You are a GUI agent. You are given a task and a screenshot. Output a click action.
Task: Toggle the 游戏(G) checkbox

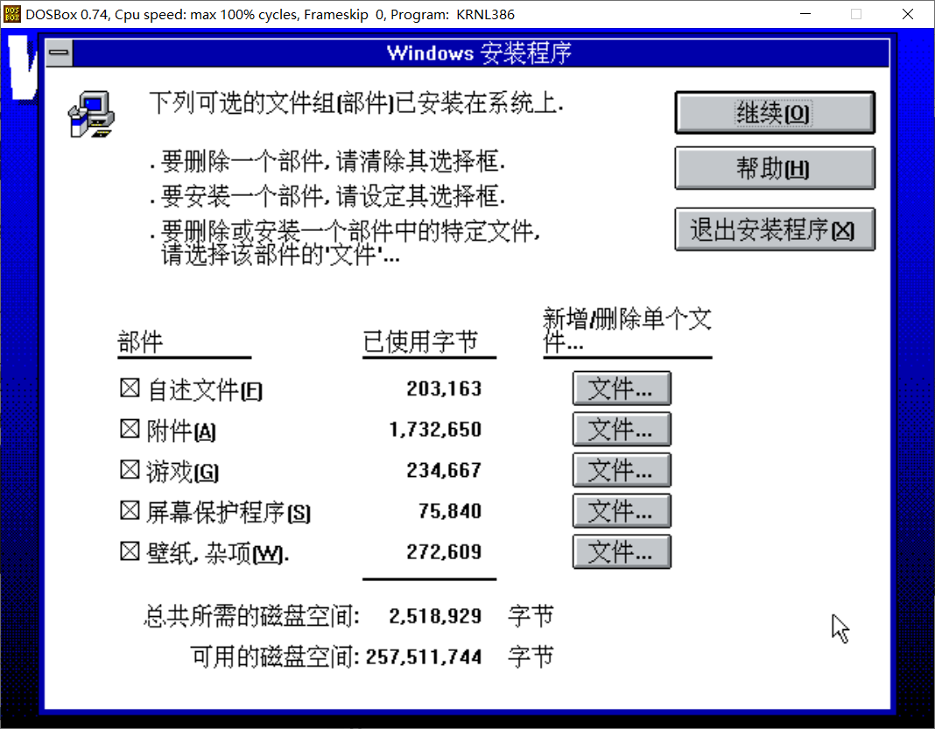tap(130, 470)
